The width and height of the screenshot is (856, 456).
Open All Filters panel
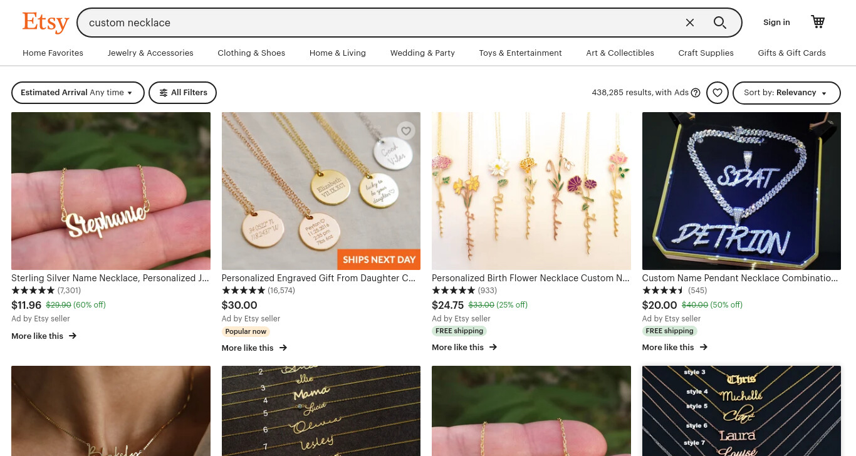(183, 93)
